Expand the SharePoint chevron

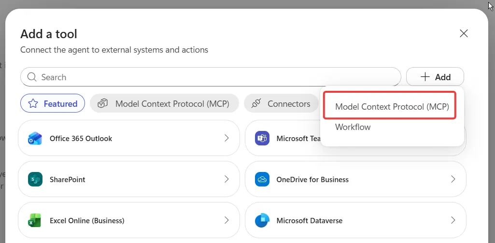226,179
